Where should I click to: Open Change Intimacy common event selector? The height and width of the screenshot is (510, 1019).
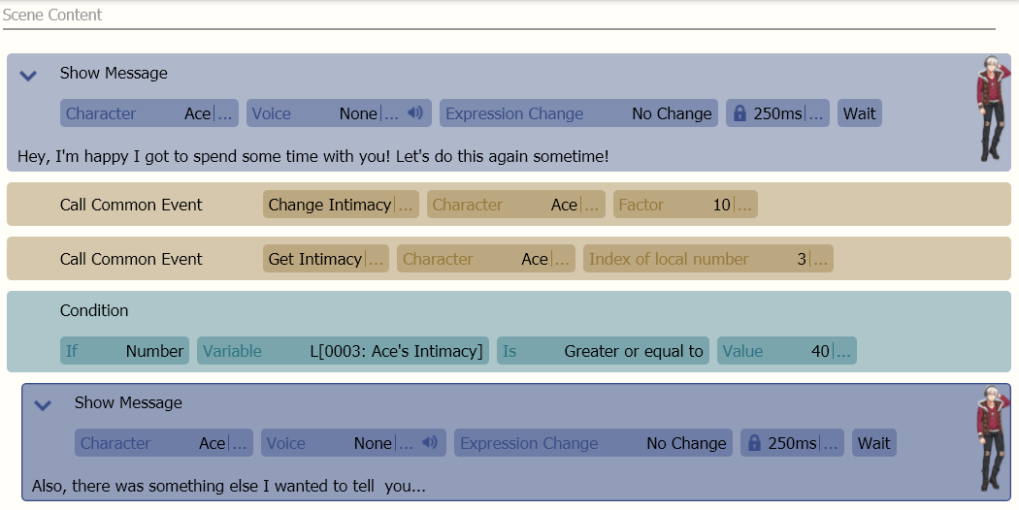(341, 204)
